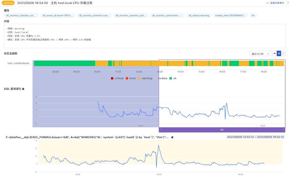Copy the DQL query statement icon

[23, 89]
